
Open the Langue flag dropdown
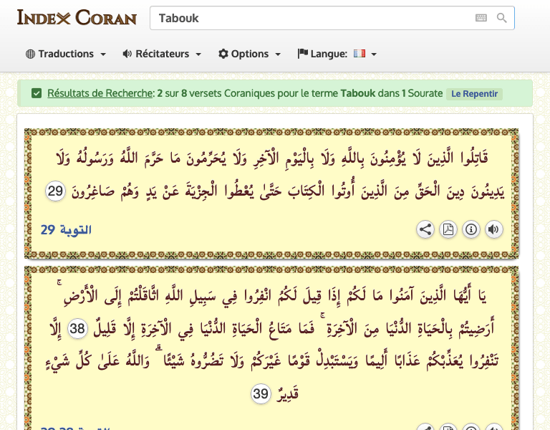[x=337, y=54]
